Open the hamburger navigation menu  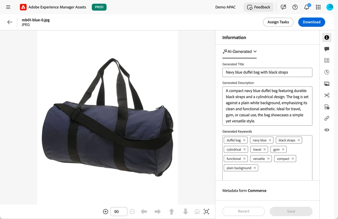tap(8, 7)
